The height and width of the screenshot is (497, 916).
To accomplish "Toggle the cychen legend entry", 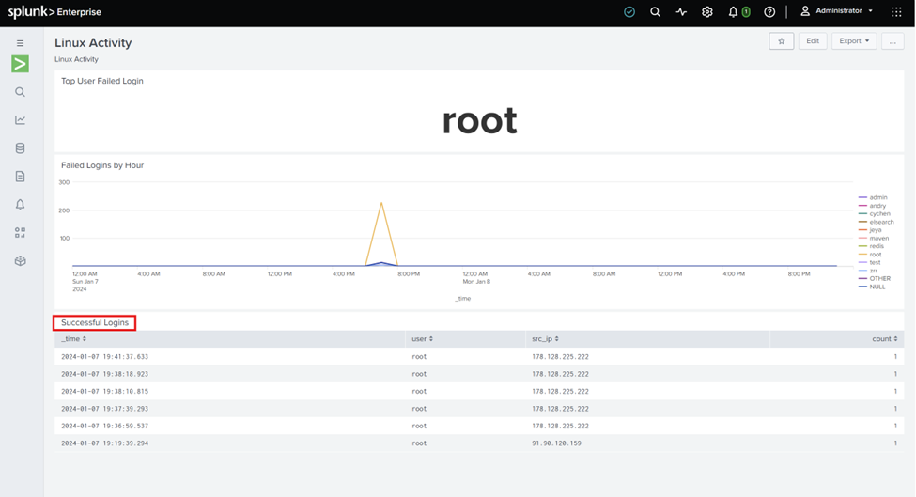I will click(x=875, y=214).
